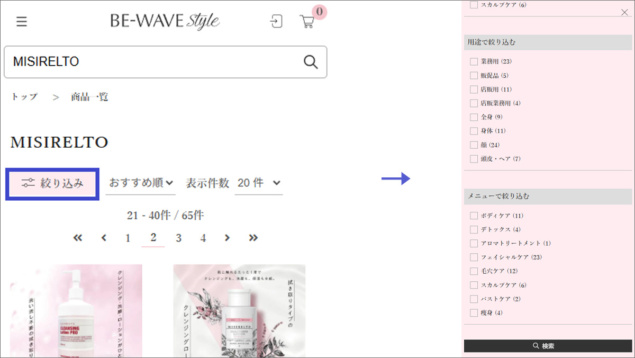This screenshot has height=358, width=635.
Task: Open the 20件 display count dropdown
Action: 259,183
